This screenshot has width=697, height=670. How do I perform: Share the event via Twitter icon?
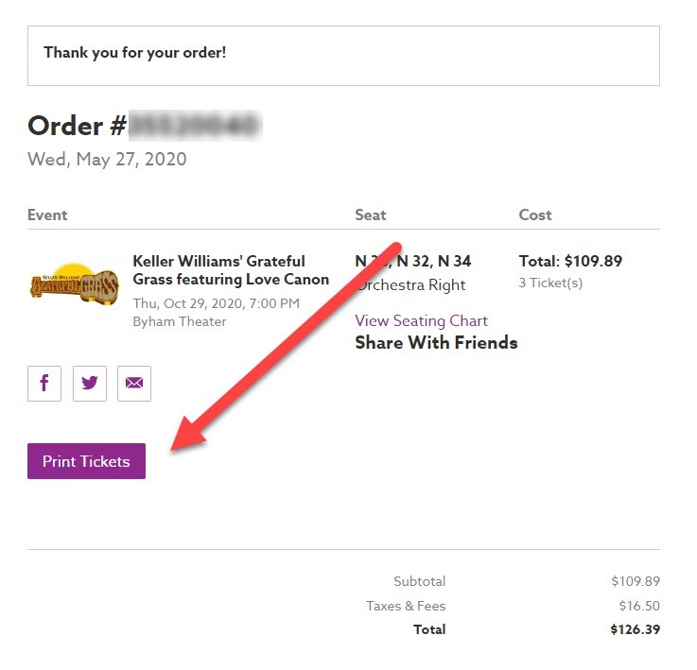tap(90, 384)
